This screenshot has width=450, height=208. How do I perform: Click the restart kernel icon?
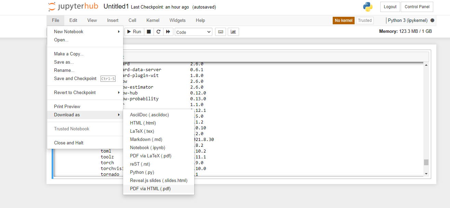pyautogui.click(x=158, y=32)
